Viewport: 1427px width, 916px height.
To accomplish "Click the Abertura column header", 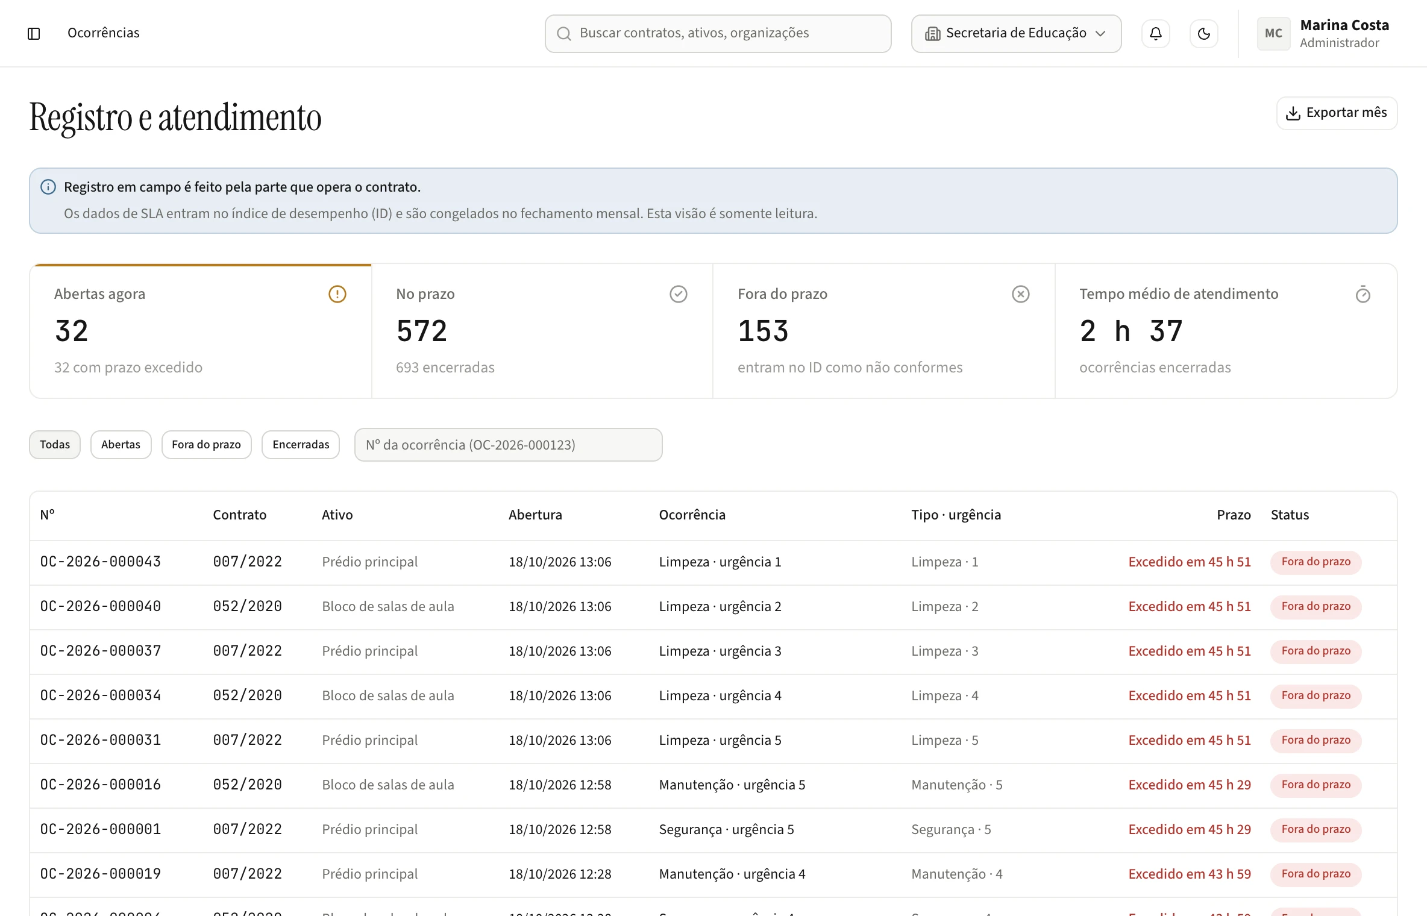I will [x=535, y=515].
